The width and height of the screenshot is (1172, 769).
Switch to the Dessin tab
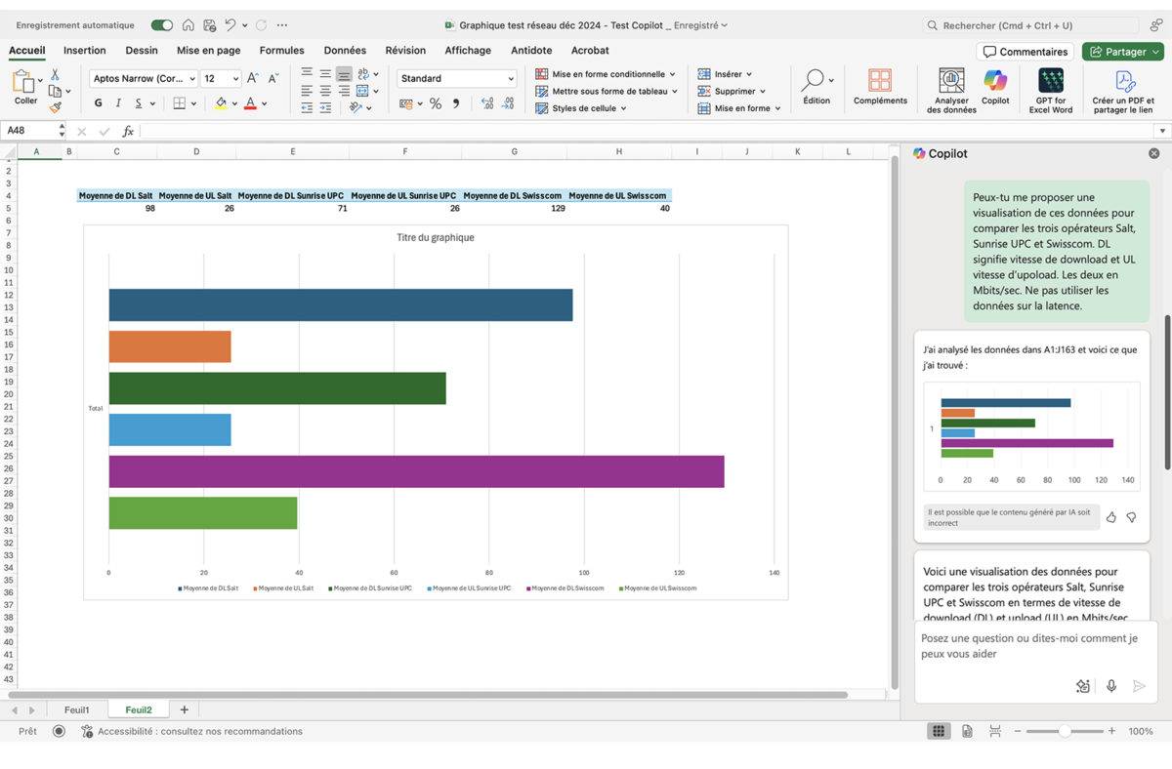(142, 51)
